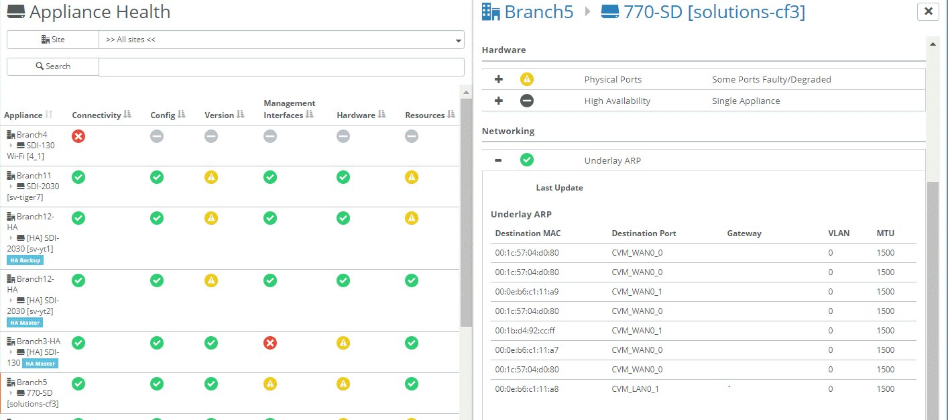948x420 pixels.
Task: Click Branch4 connectivity error icon
Action: pos(78,136)
